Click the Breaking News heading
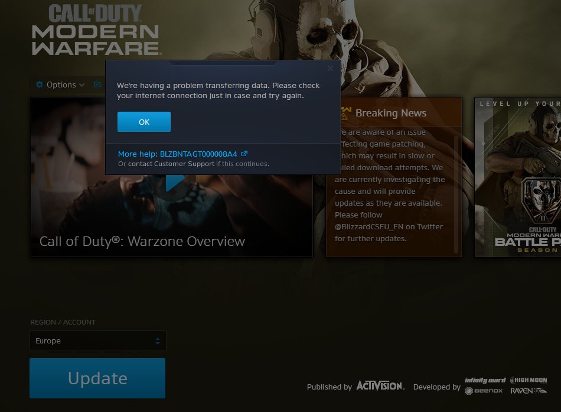Image resolution: width=561 pixels, height=412 pixels. tap(391, 113)
